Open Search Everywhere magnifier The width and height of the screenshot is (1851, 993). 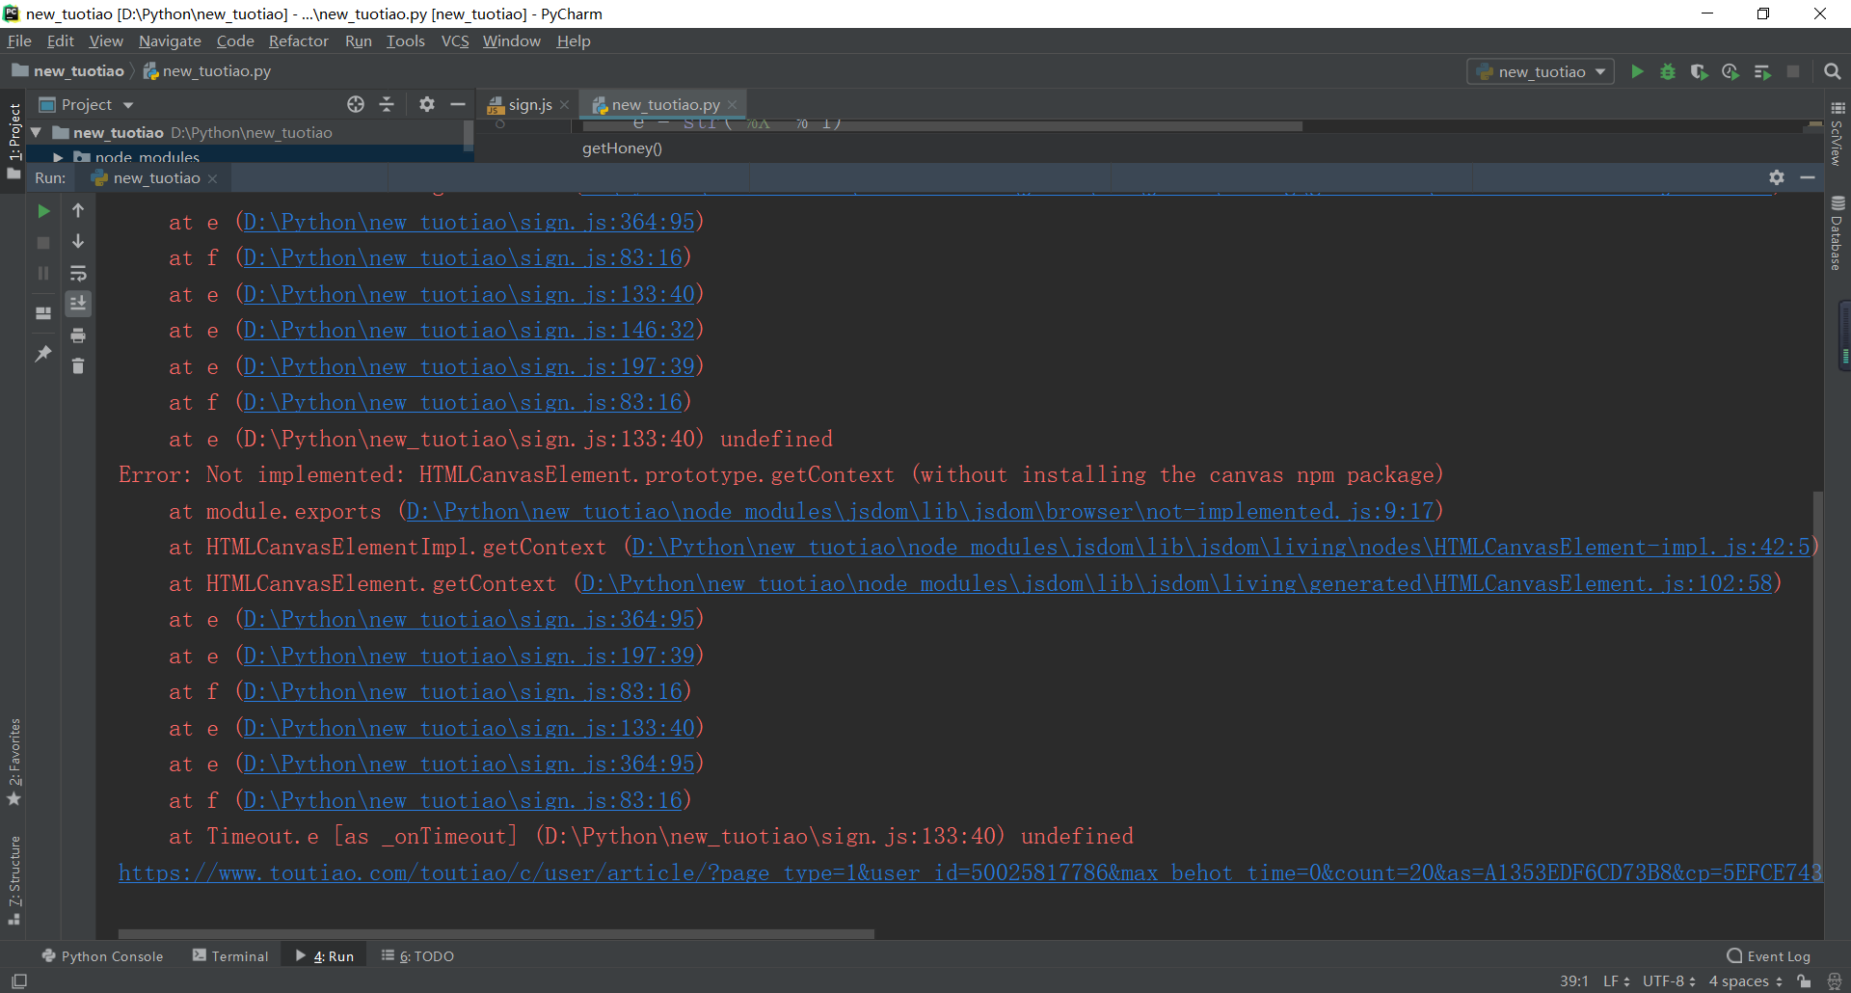pyautogui.click(x=1833, y=71)
